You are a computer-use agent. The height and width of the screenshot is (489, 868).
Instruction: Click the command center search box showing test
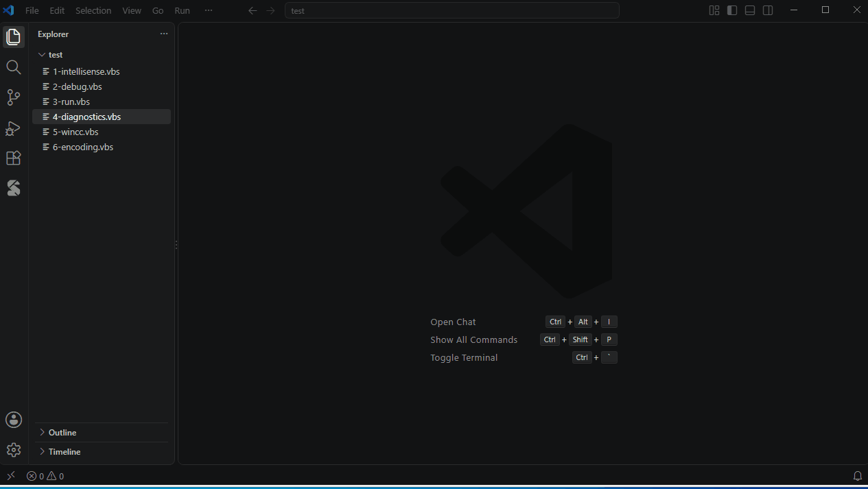pos(451,10)
